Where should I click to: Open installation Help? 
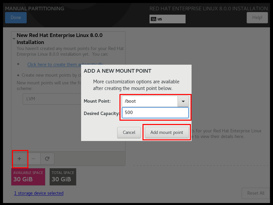click(257, 17)
